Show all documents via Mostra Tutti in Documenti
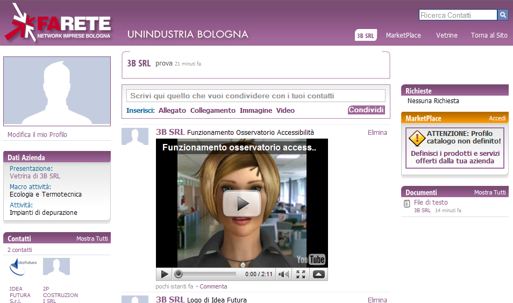Screen dimensions: 513x303 pos(490,192)
